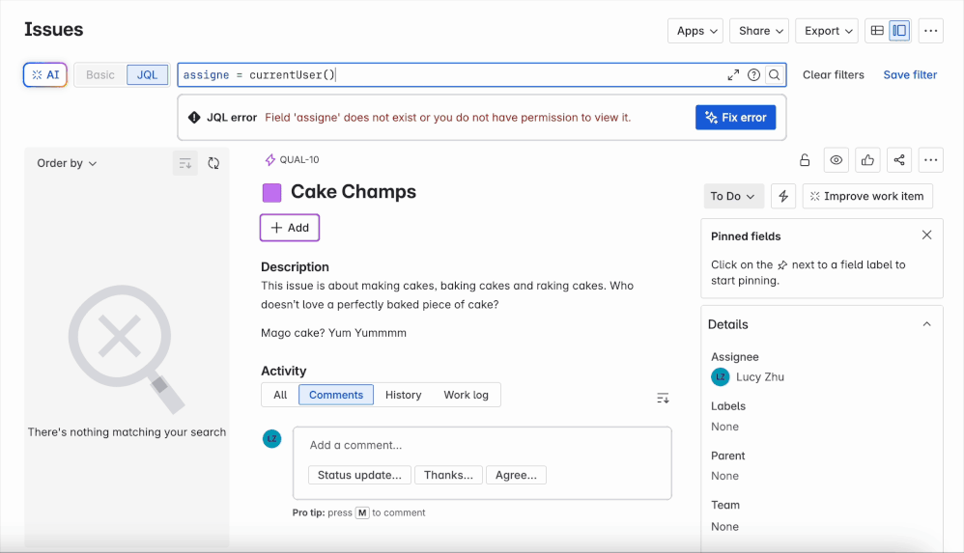Switch to split detail view layout icon
964x553 pixels.
pyautogui.click(x=899, y=31)
